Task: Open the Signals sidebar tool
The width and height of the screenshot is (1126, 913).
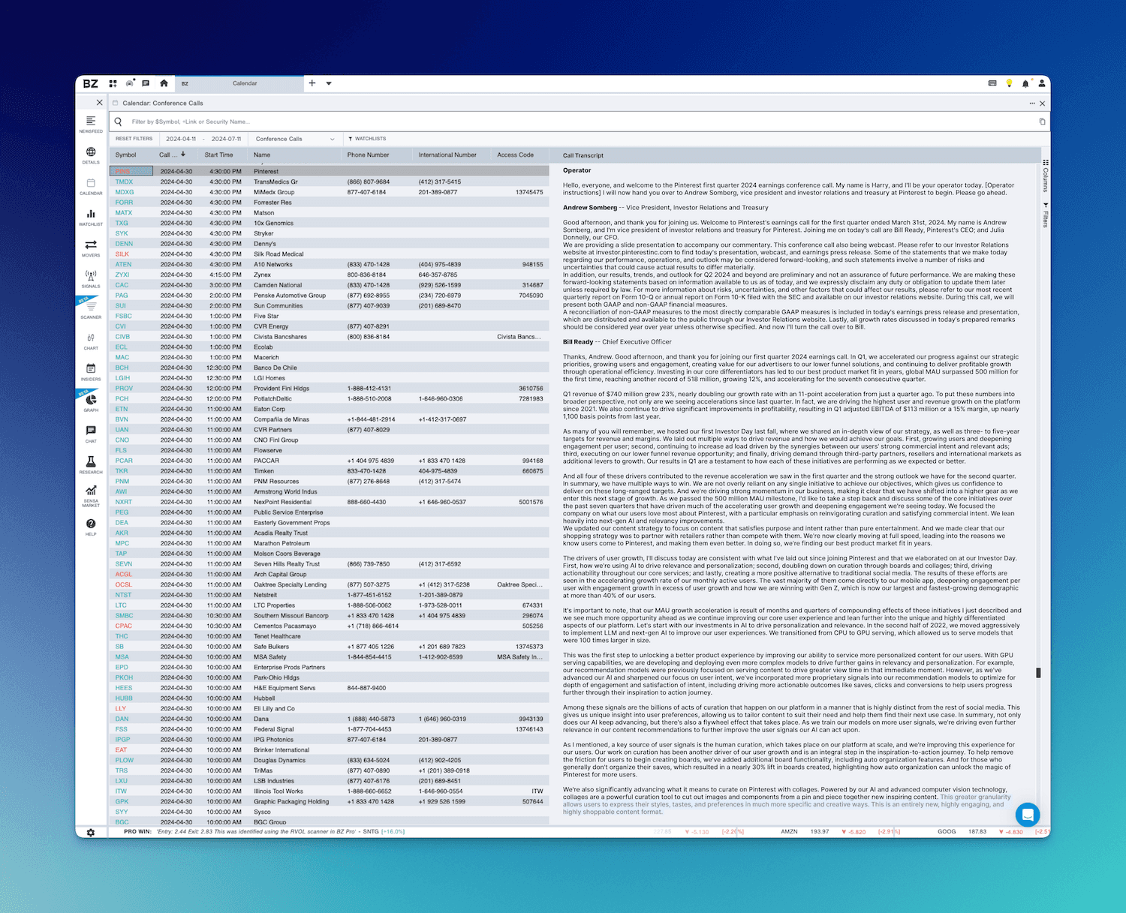Action: [91, 279]
